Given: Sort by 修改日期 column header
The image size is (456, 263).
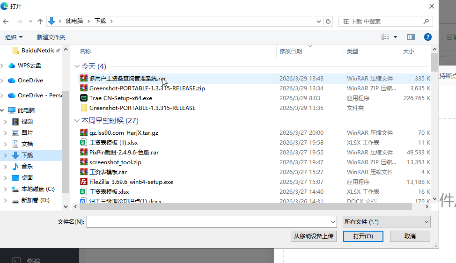Looking at the screenshot, I should point(291,51).
